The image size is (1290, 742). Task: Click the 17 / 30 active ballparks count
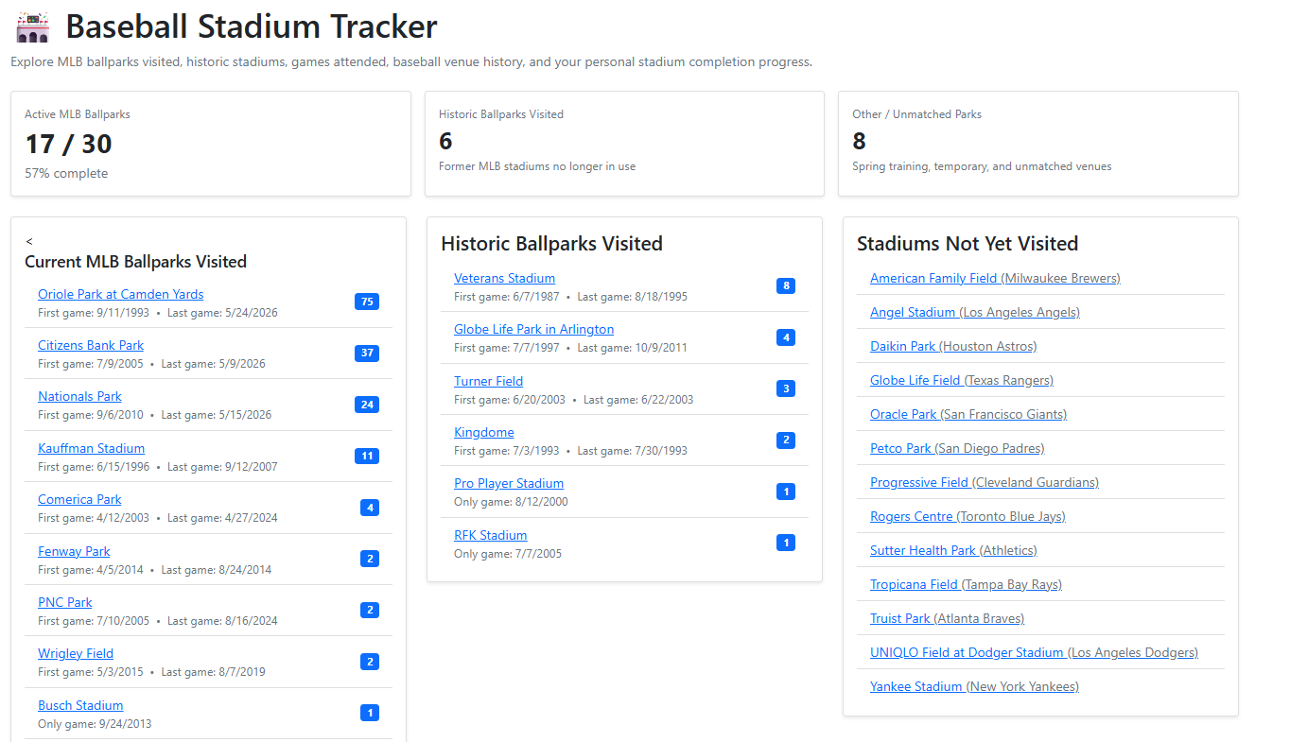68,144
